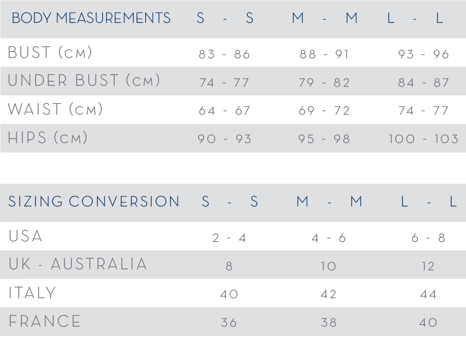The image size is (466, 358).
Task: Click the UK - Australia size 10
Action: coord(328,266)
